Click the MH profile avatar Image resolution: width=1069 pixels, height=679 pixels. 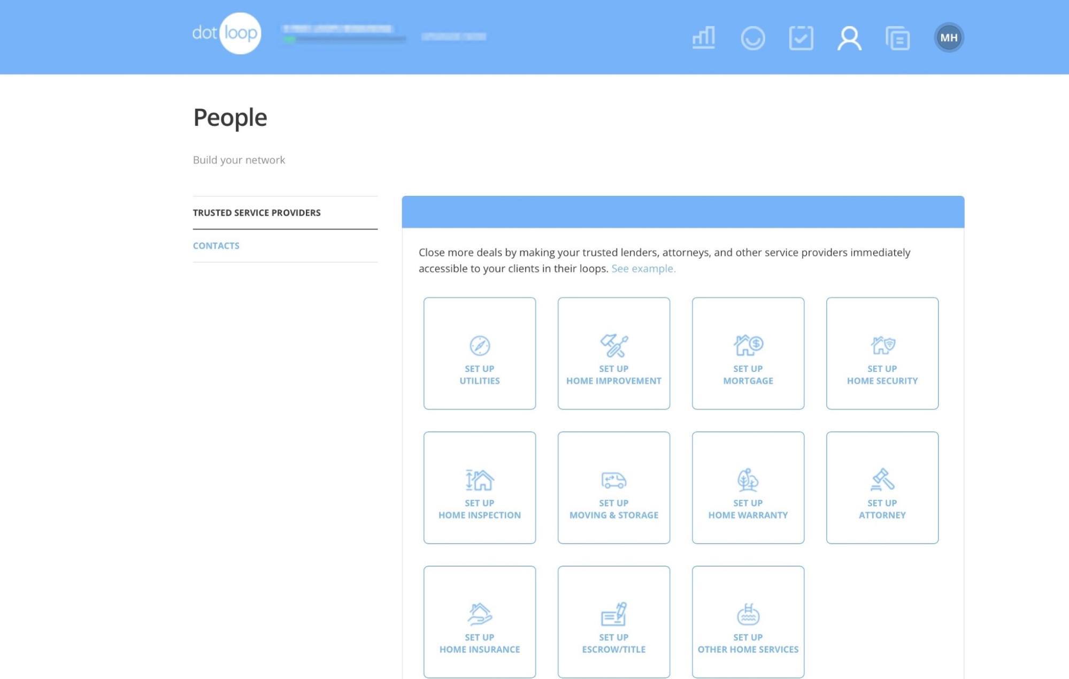click(948, 37)
